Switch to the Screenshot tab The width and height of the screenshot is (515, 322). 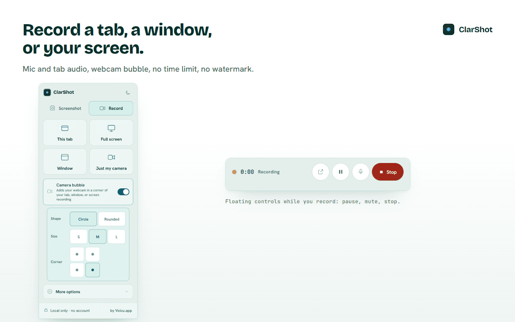click(x=65, y=108)
